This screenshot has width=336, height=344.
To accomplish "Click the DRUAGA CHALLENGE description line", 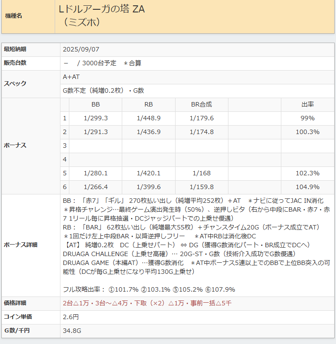I will [179, 254].
